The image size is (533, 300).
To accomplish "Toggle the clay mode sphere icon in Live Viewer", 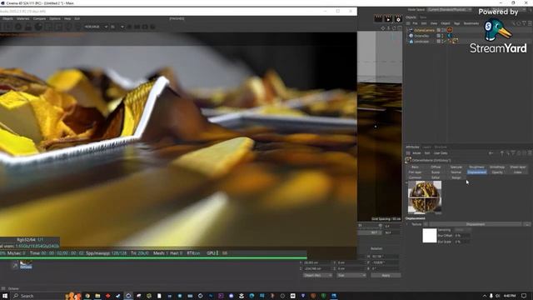I will [x=38, y=27].
